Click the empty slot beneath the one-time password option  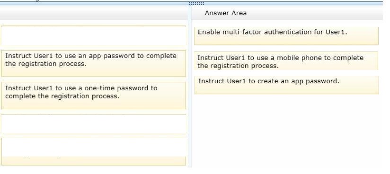coord(94,124)
